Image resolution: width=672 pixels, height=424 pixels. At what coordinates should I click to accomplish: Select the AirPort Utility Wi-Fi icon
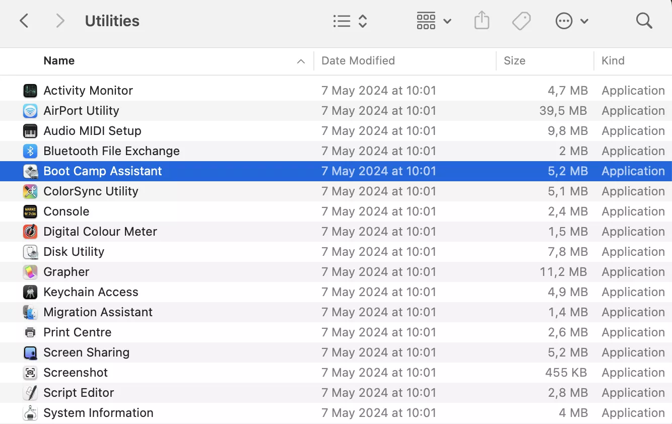(x=30, y=111)
